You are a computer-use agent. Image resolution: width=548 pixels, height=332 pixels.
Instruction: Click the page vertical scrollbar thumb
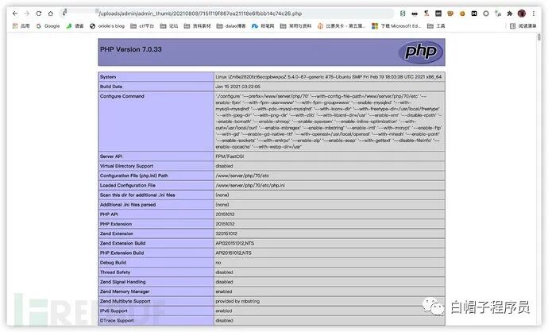(539, 37)
